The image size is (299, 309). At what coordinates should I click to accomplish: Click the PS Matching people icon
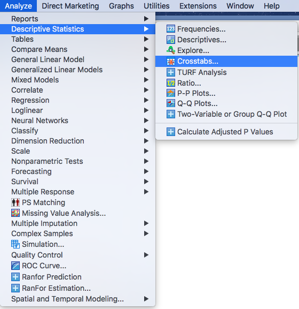[15, 202]
